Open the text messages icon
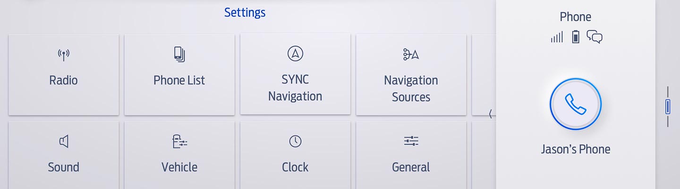This screenshot has height=189, width=680. 595,37
